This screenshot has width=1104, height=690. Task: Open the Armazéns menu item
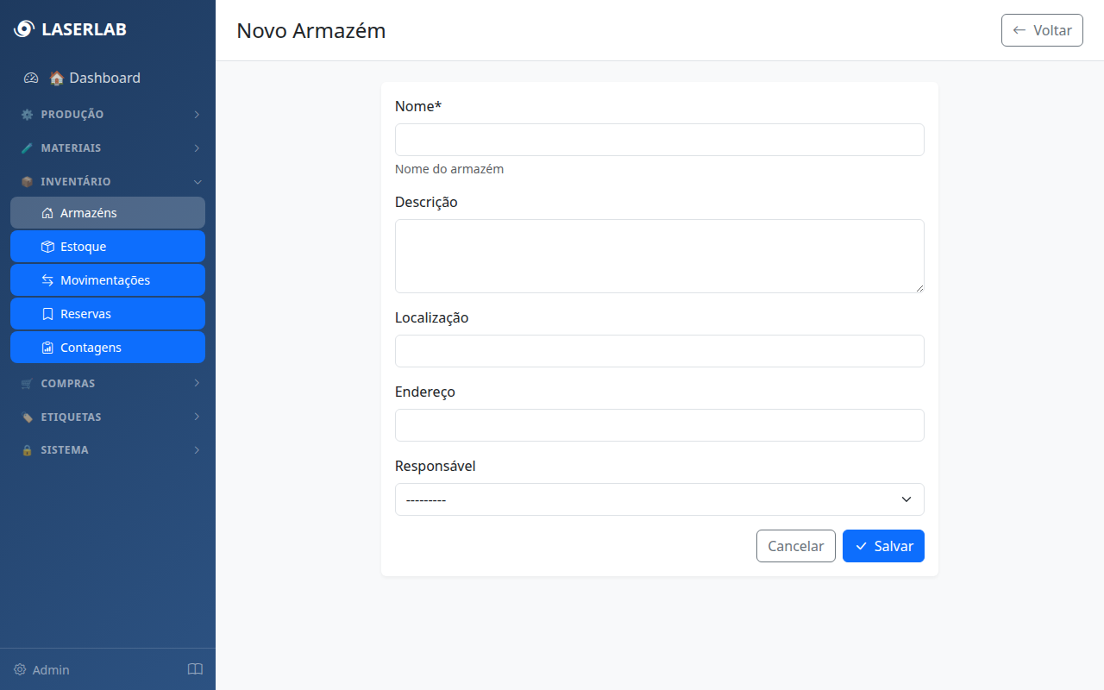click(108, 213)
